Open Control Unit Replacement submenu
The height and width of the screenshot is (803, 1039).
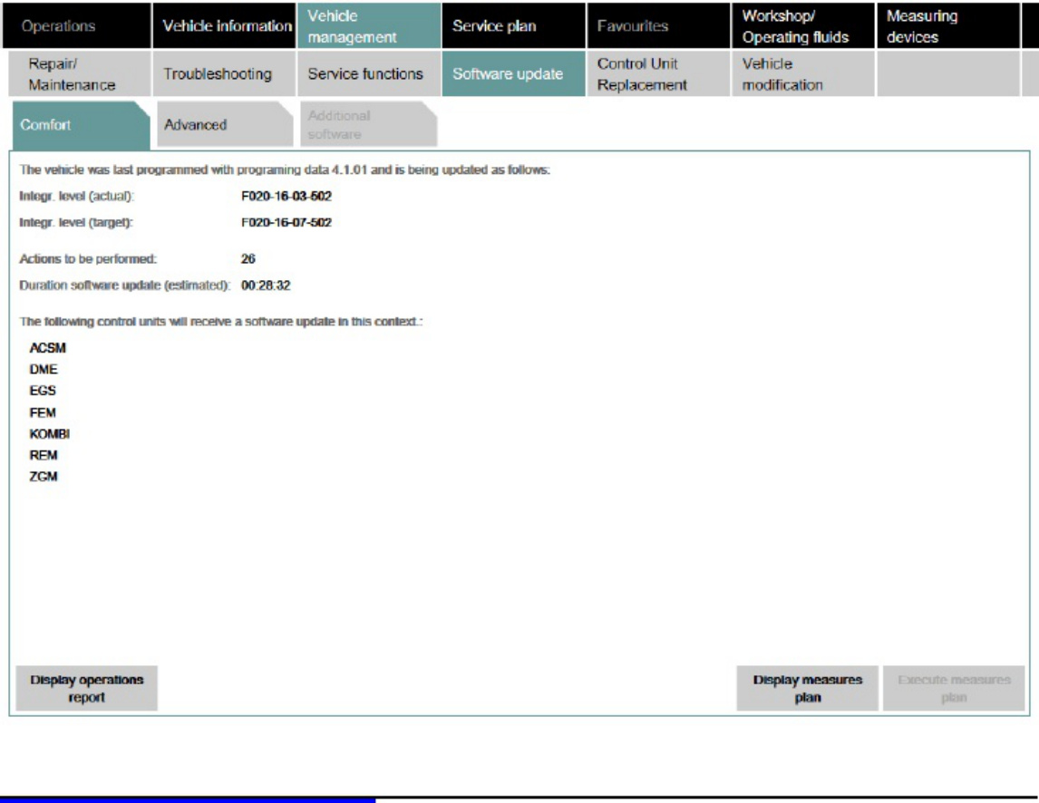tap(658, 74)
